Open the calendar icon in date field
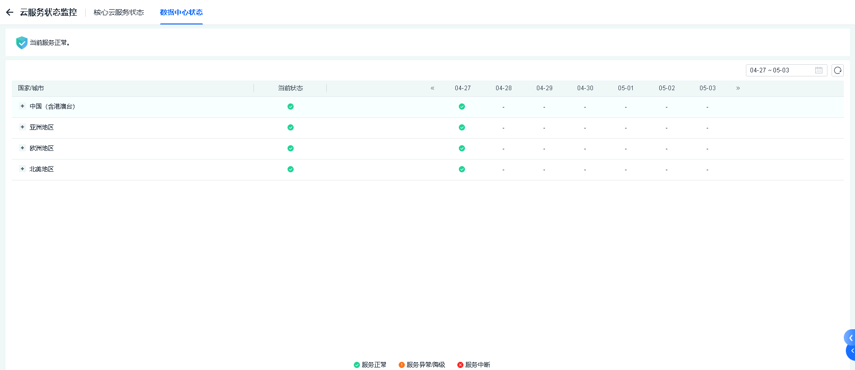Image resolution: width=855 pixels, height=370 pixels. click(x=819, y=70)
